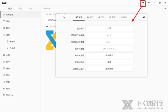The image size is (168, 112).
Task: Show 未完成 unfinished checklist items
Action: click(20, 41)
